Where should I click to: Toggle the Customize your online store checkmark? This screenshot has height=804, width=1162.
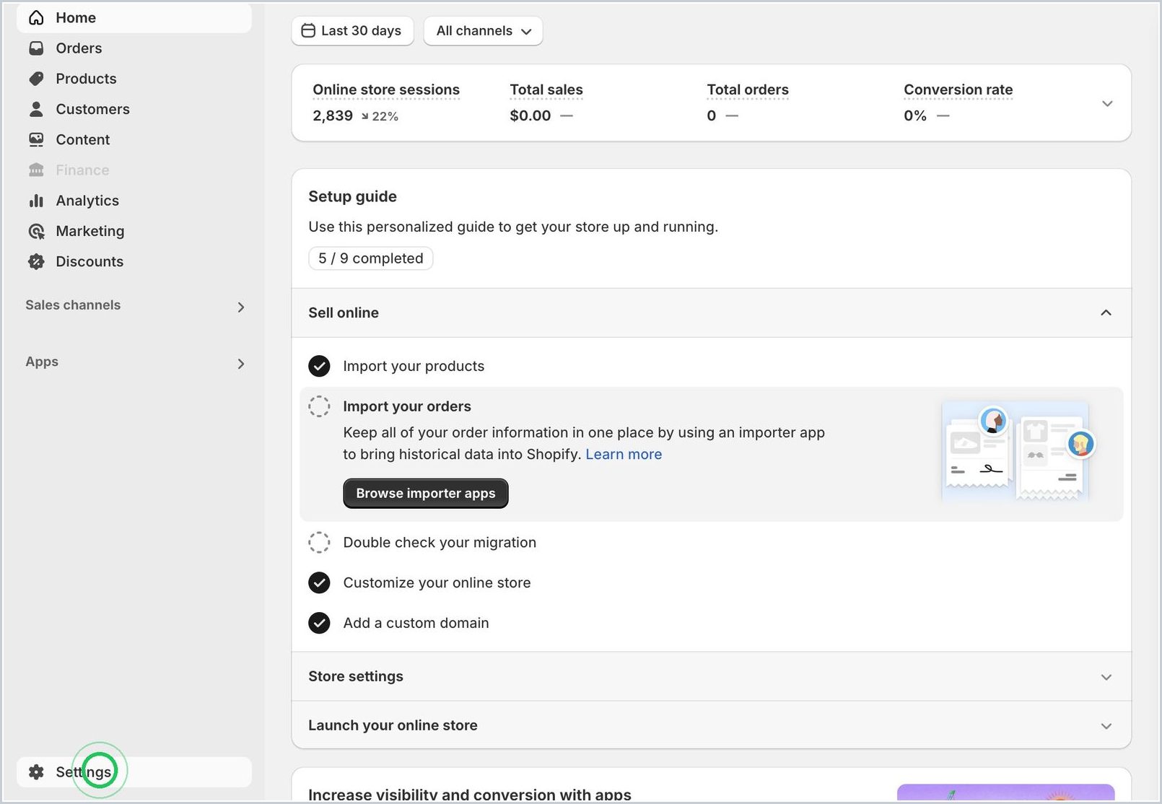pos(319,582)
